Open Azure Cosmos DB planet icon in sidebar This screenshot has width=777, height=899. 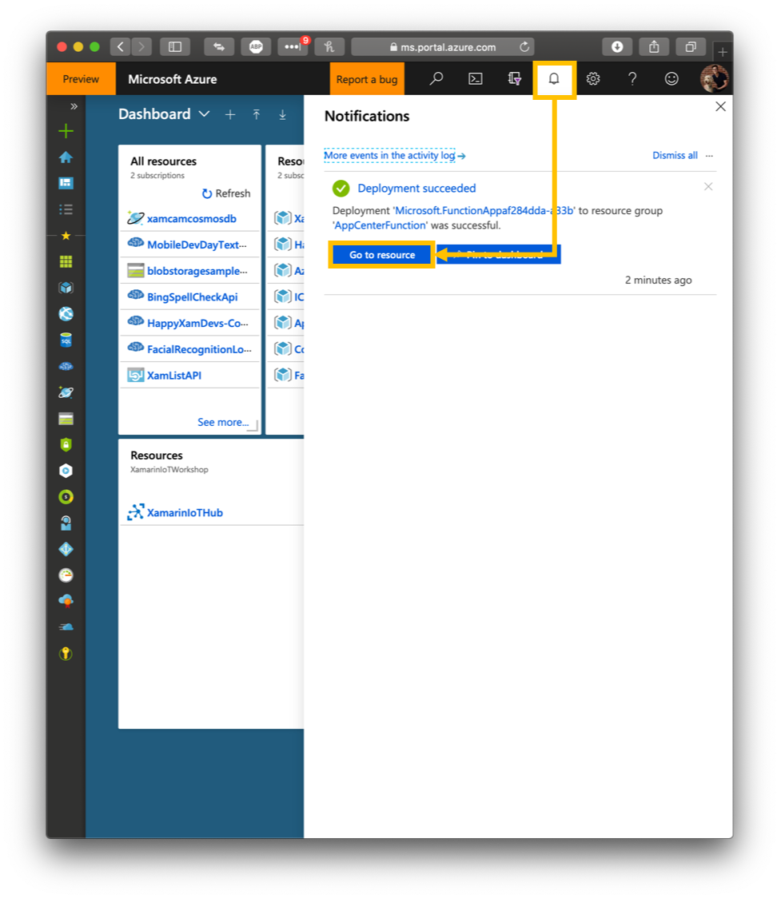point(66,392)
